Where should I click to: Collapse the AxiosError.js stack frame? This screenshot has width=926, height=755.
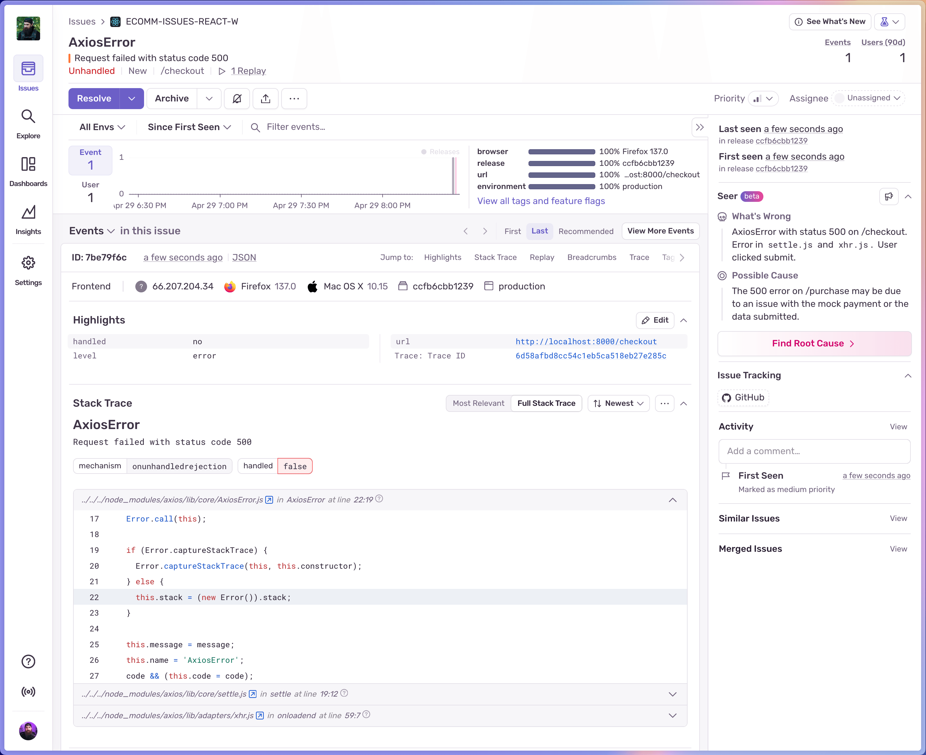pos(673,500)
